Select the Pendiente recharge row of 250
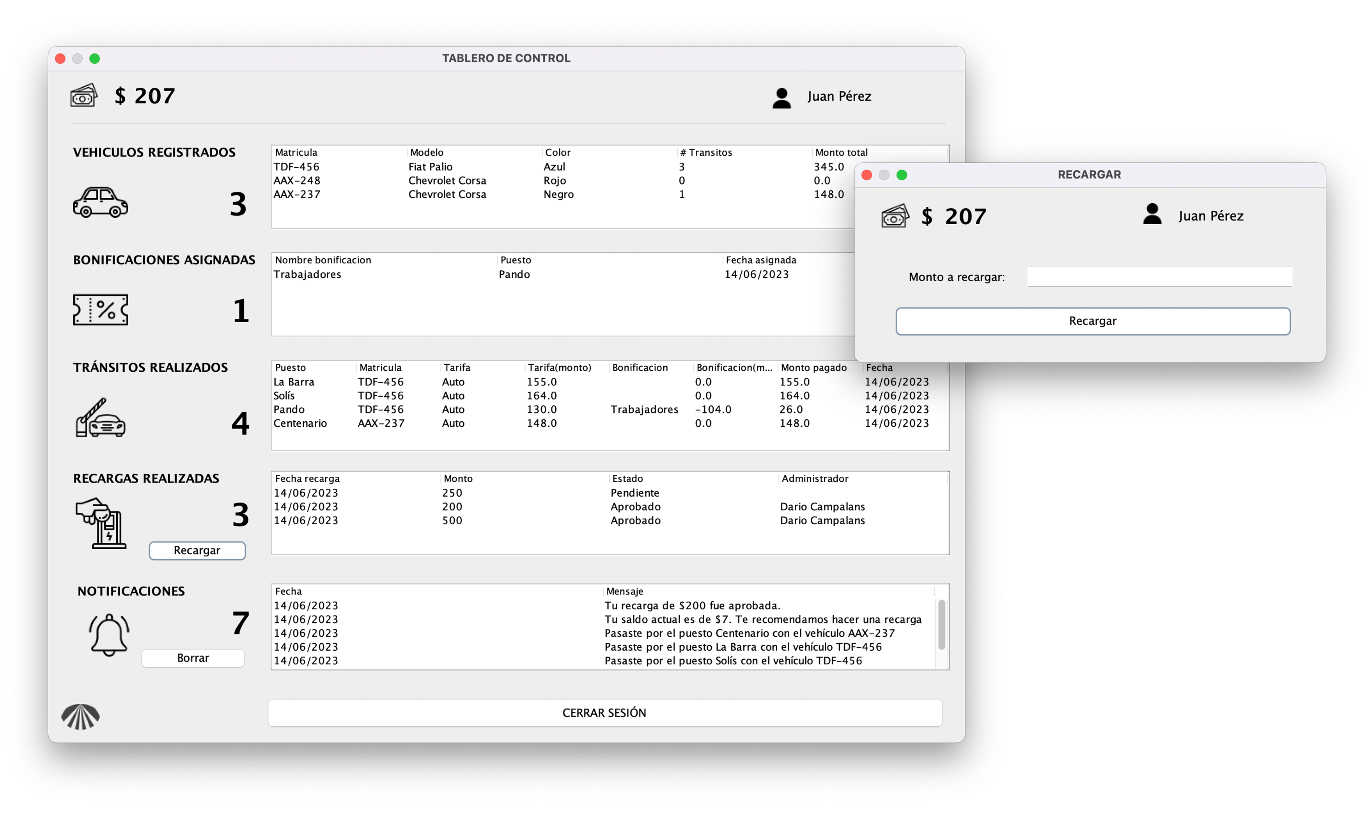Image resolution: width=1368 pixels, height=820 pixels. pos(610,493)
